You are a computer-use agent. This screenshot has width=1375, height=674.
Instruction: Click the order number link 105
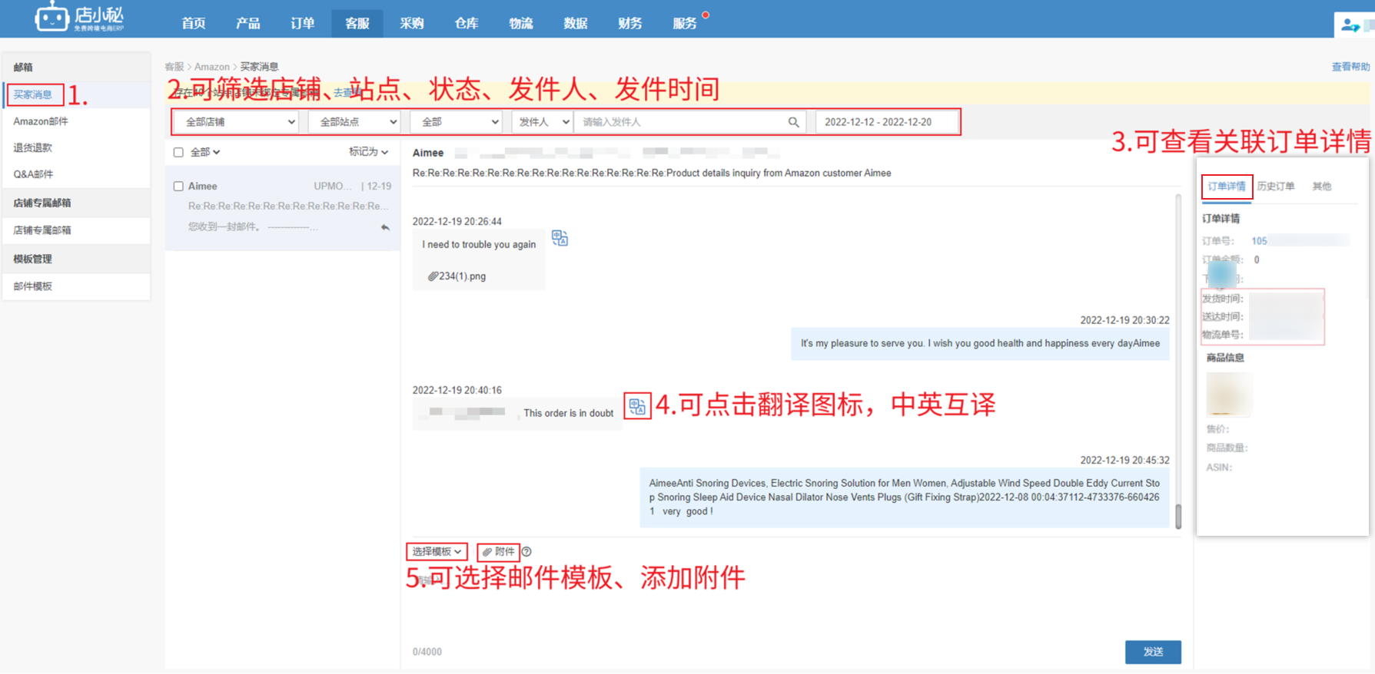point(1259,241)
